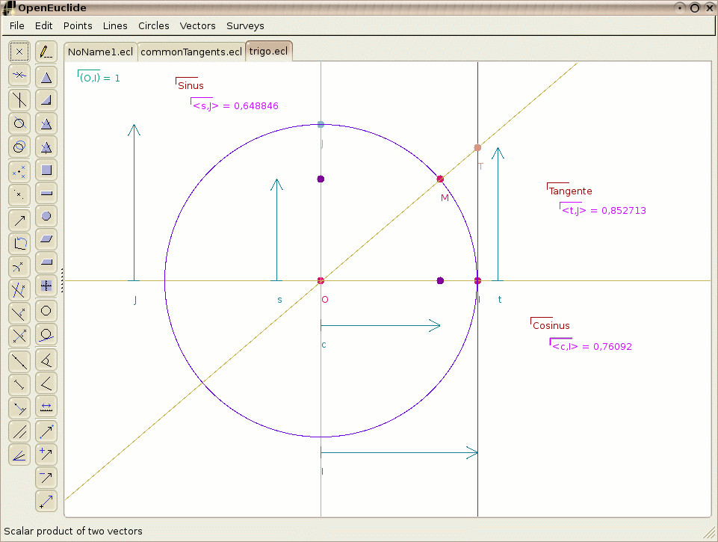
Task: Select the vector subtraction tool
Action: coord(46,478)
